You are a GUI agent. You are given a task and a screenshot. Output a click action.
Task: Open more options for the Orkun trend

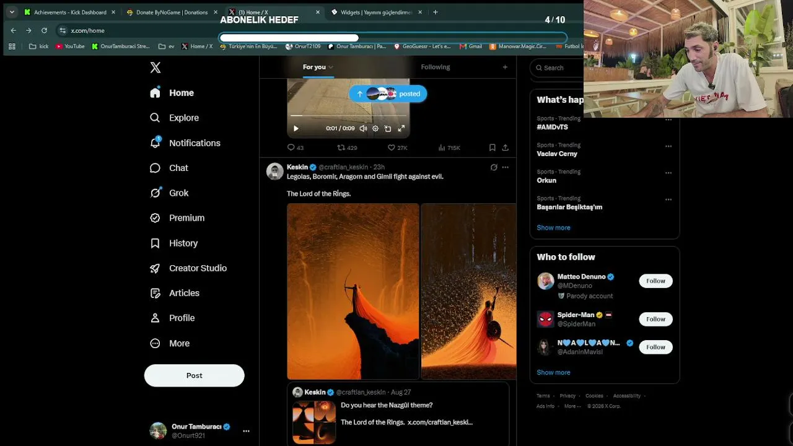[668, 173]
